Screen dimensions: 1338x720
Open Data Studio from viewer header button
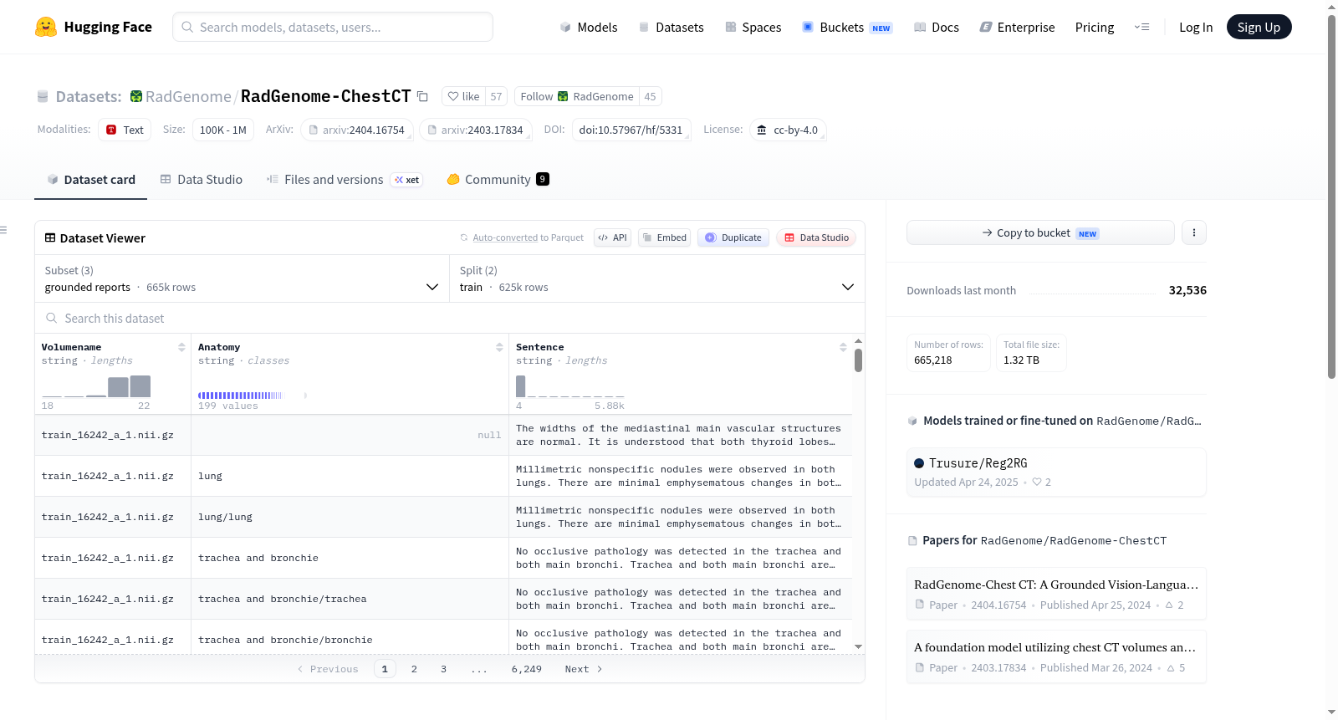point(816,237)
